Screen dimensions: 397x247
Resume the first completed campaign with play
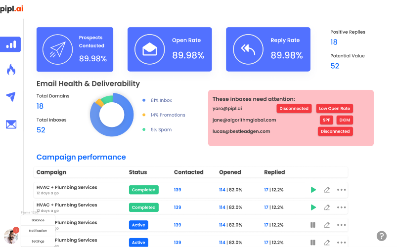(x=313, y=190)
